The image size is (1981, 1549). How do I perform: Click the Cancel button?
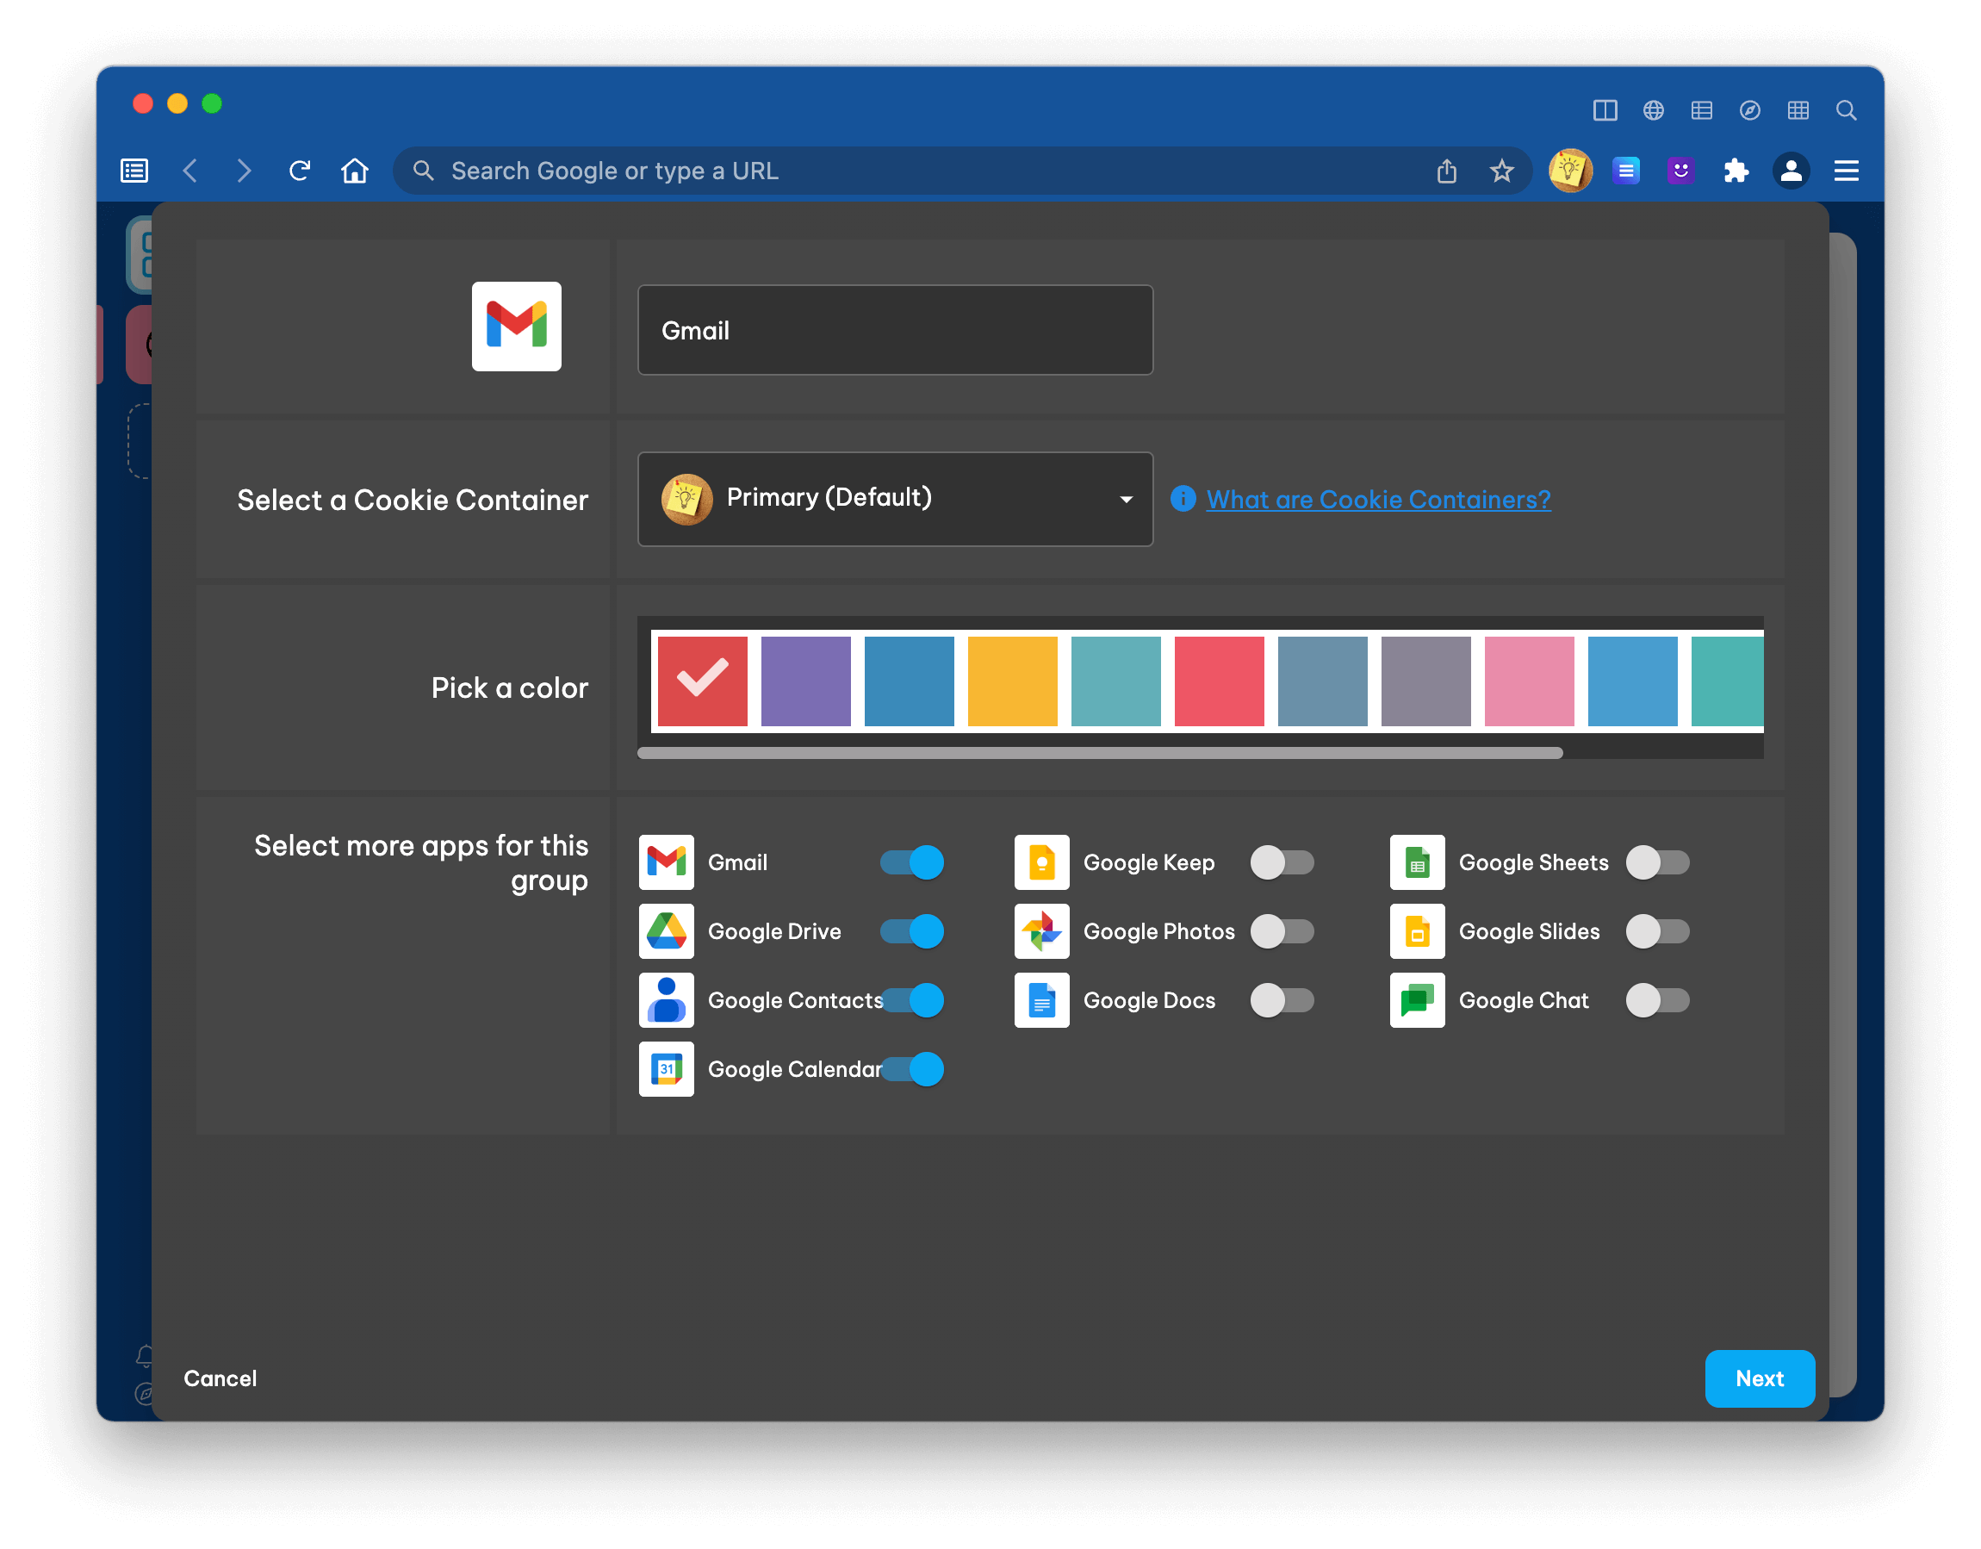[x=220, y=1378]
